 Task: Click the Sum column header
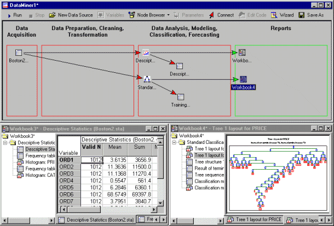[140, 149]
